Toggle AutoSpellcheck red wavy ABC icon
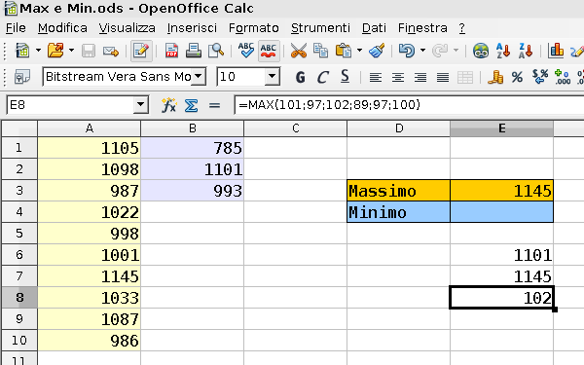This screenshot has height=365, width=584. [x=269, y=51]
